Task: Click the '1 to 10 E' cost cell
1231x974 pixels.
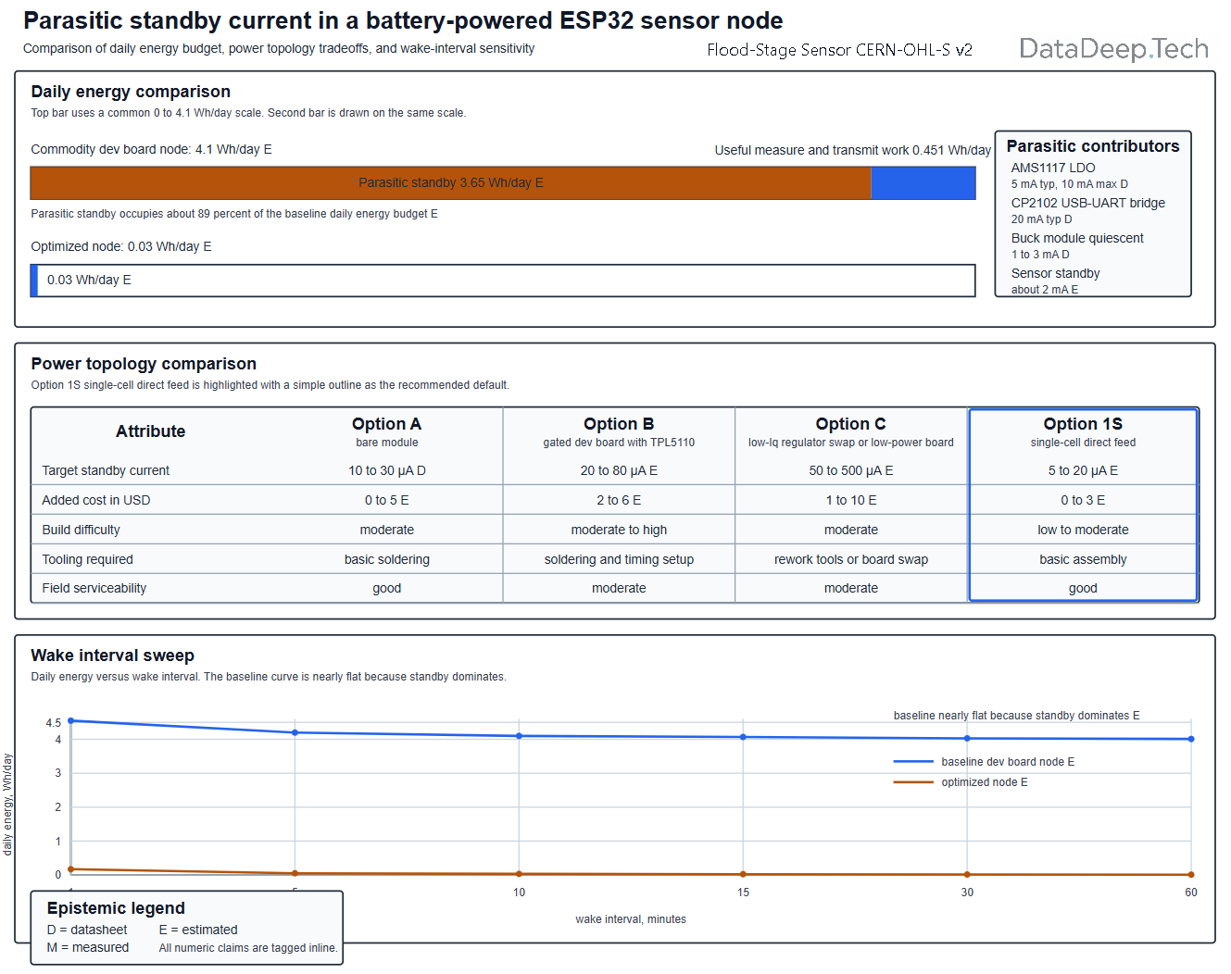Action: point(850,500)
